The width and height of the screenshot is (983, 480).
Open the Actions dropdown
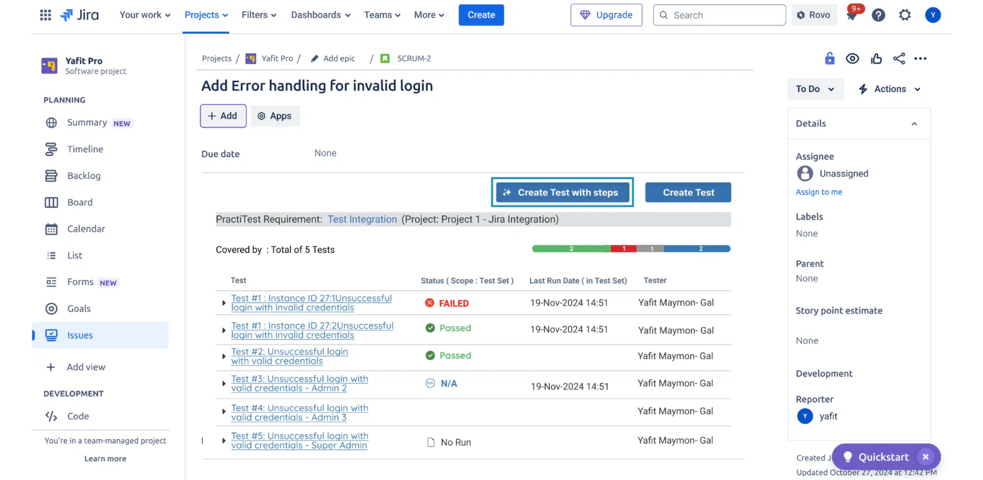[890, 89]
